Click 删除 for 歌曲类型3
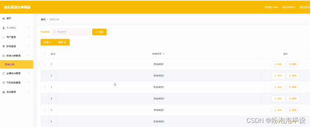311x127 pixels. (293, 87)
